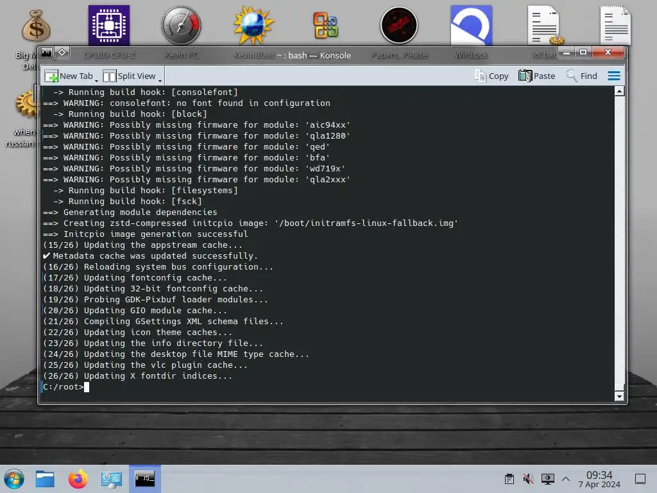657x493 pixels.
Task: Click the 'Running build hook: [fsck]' line
Action: (128, 201)
